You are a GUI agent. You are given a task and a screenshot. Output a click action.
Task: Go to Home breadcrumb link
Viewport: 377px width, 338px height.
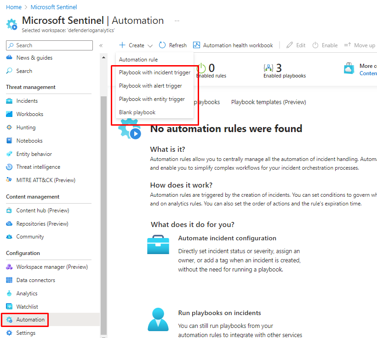tap(14, 7)
